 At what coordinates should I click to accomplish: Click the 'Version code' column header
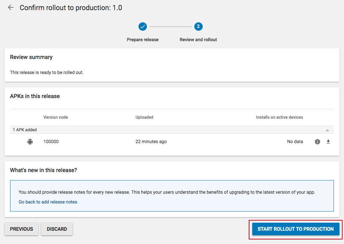55,117
